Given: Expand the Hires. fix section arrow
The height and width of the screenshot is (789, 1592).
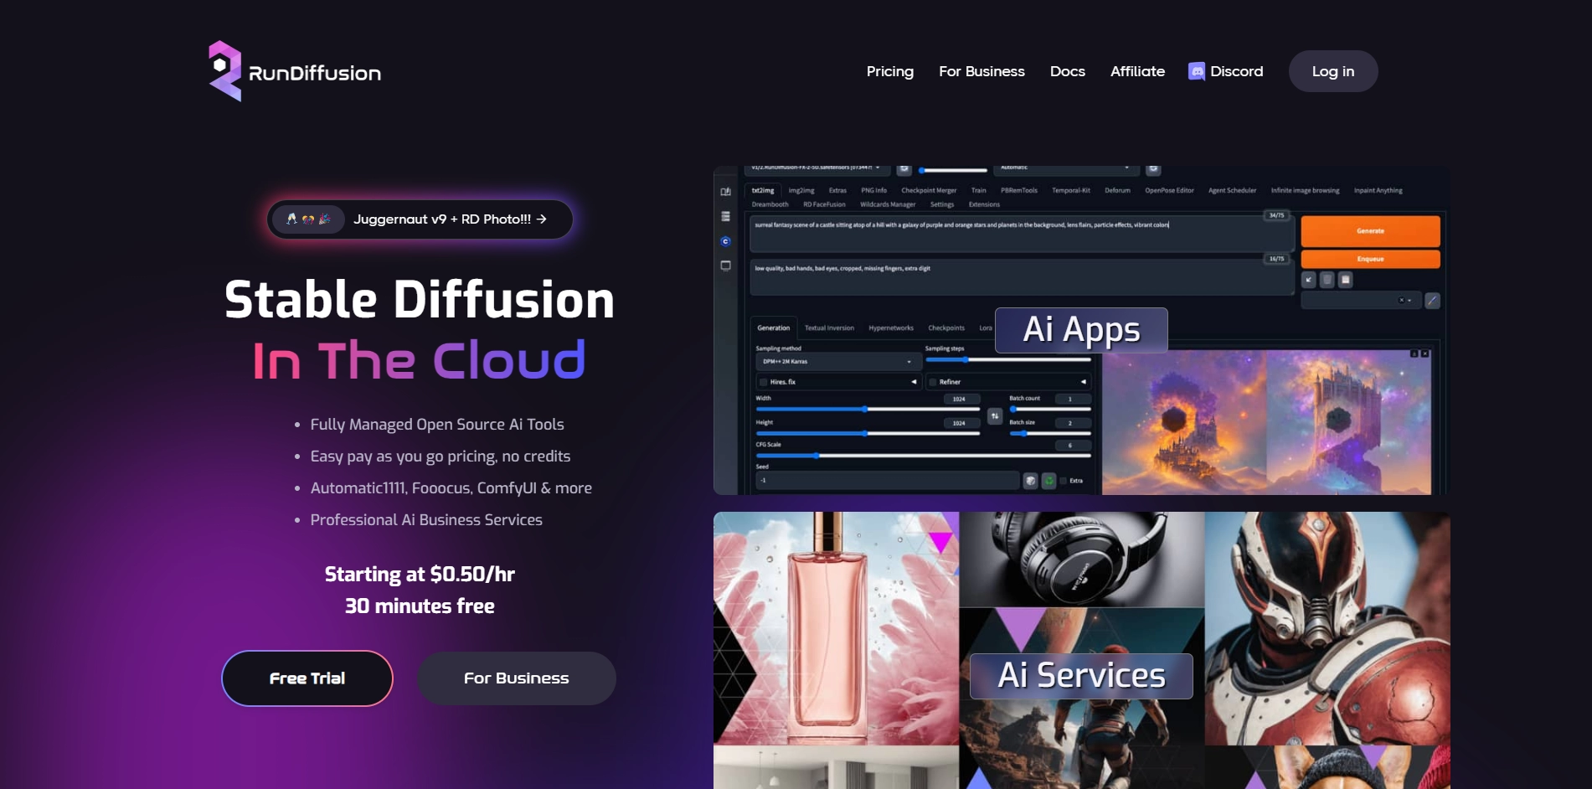Looking at the screenshot, I should point(914,382).
